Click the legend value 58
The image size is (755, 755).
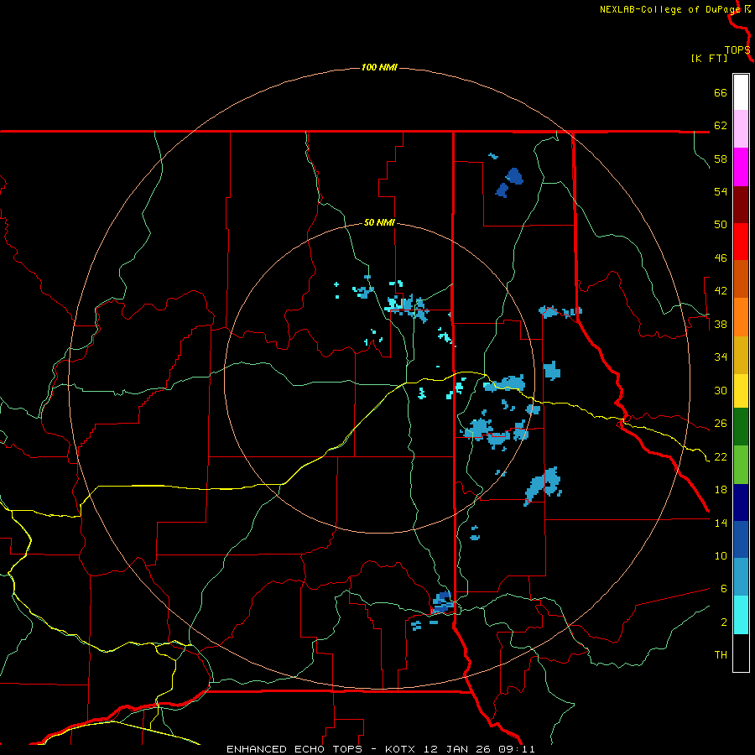[x=721, y=159]
